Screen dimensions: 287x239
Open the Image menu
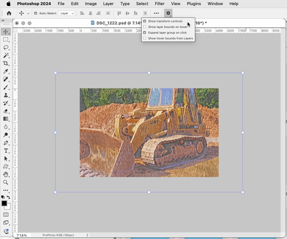point(91,4)
